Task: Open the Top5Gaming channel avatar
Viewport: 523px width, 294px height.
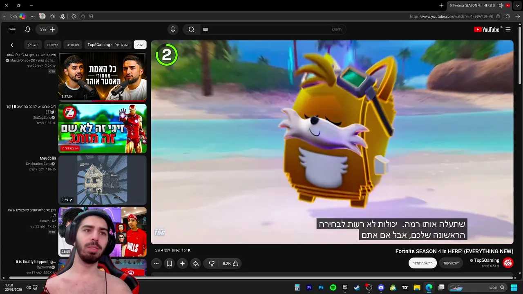Action: click(508, 263)
